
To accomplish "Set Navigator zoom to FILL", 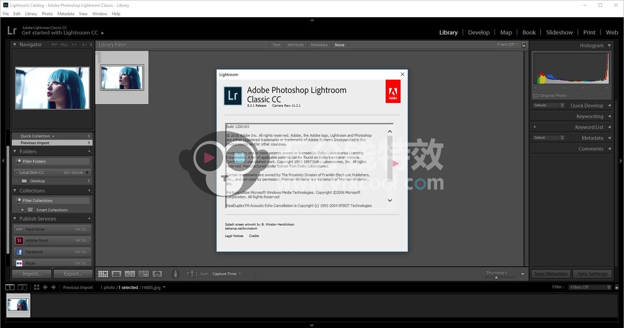I will tap(64, 45).
